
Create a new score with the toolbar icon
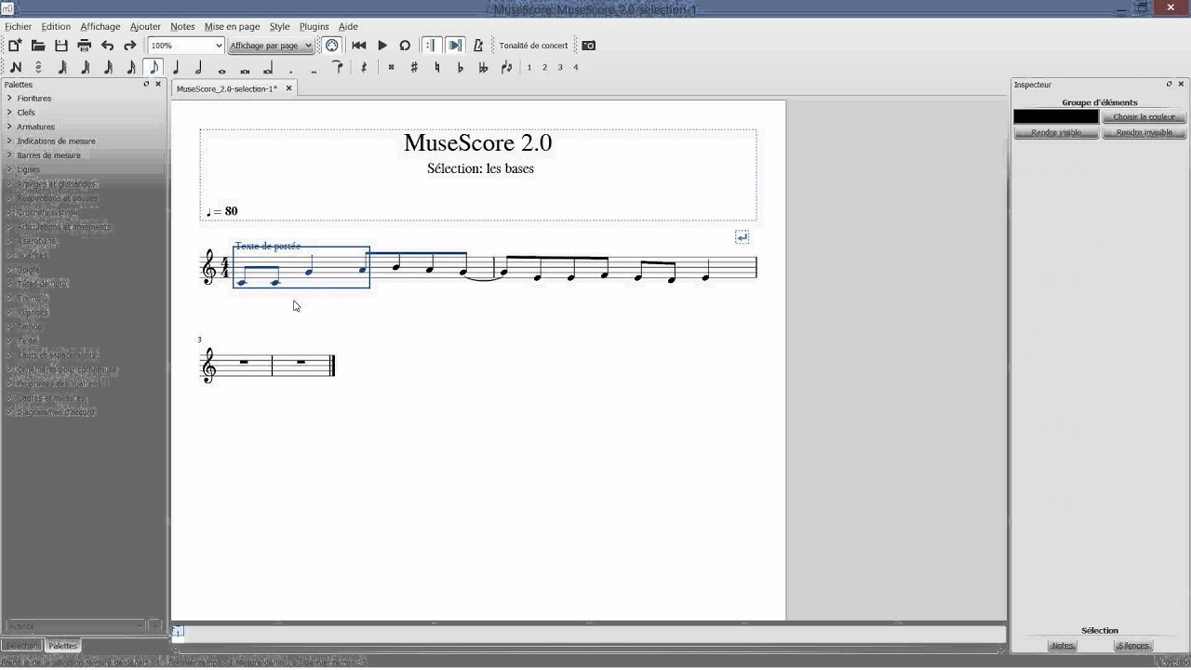coord(15,46)
